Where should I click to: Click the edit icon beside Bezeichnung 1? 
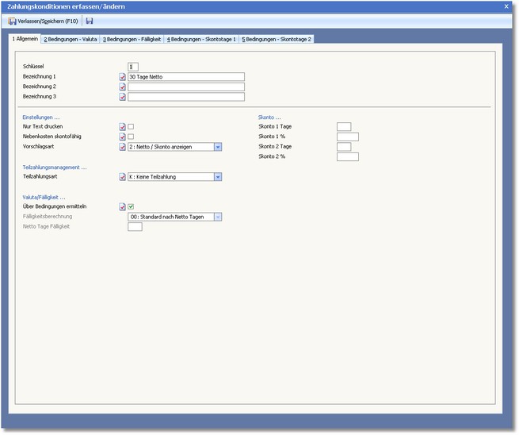122,77
